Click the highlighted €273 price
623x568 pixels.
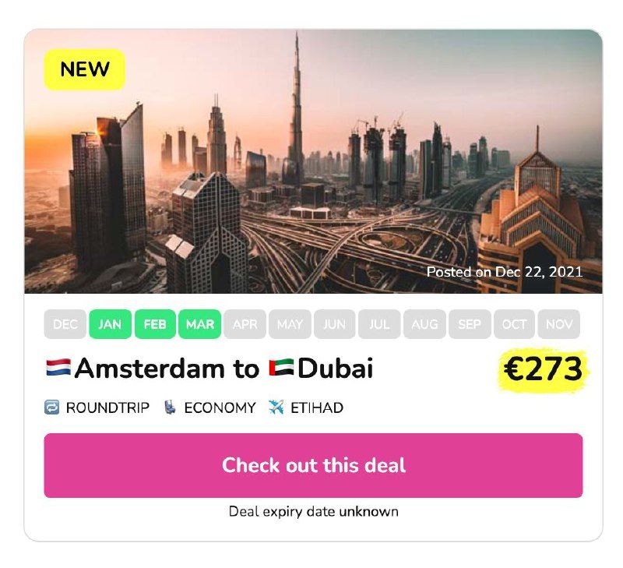(x=543, y=369)
